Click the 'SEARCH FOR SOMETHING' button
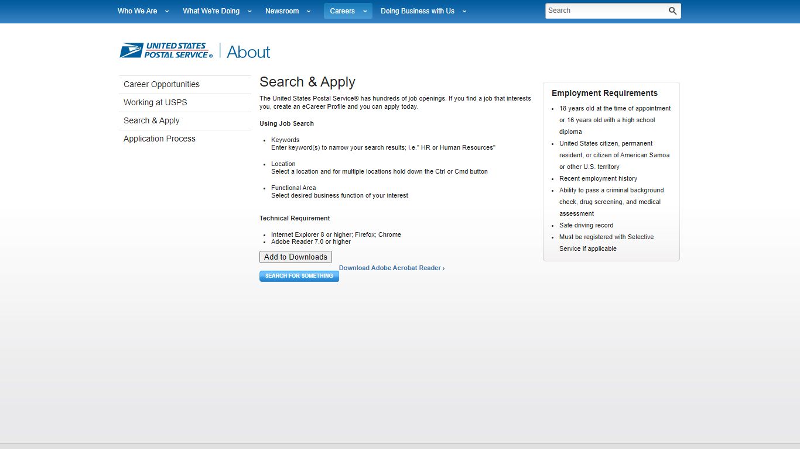The width and height of the screenshot is (800, 449). [x=299, y=276]
